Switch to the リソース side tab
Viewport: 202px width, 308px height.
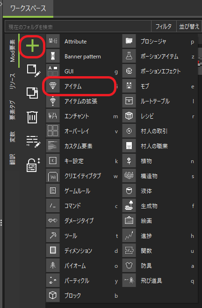[12, 81]
